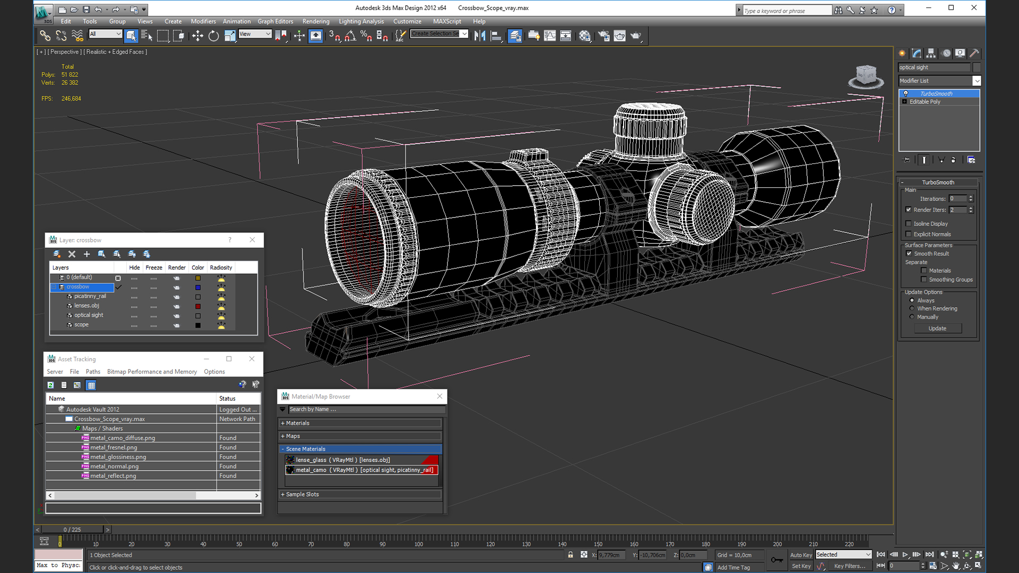Toggle Percent Snap in main toolbar
Image resolution: width=1019 pixels, height=573 pixels.
point(366,36)
